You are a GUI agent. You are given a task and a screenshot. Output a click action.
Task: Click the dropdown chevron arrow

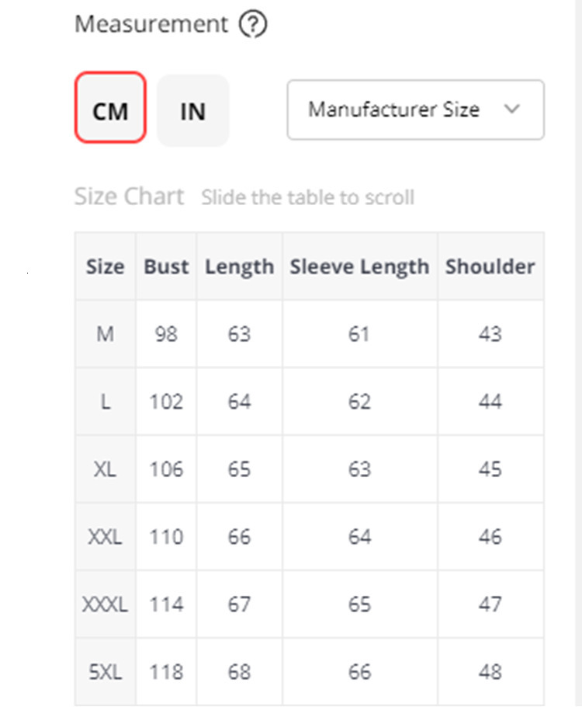click(511, 110)
